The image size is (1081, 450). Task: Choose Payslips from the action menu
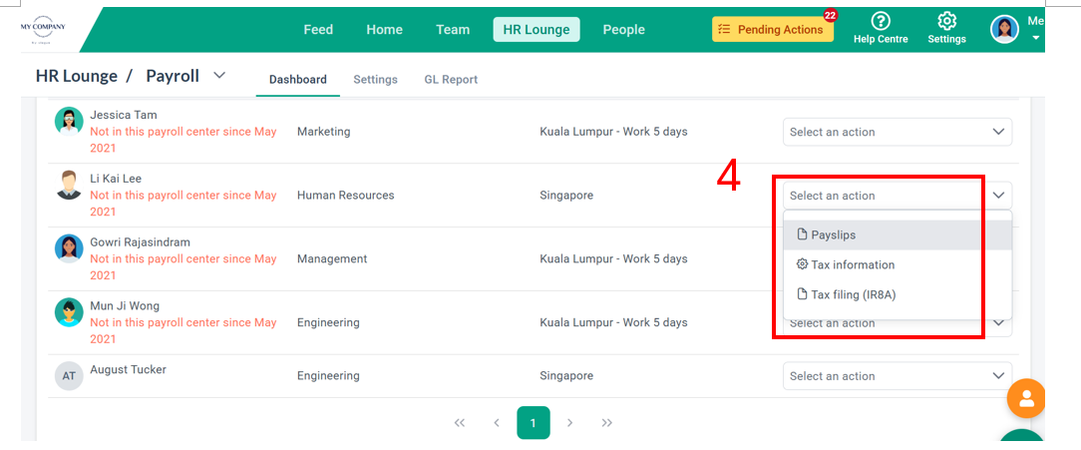[897, 234]
